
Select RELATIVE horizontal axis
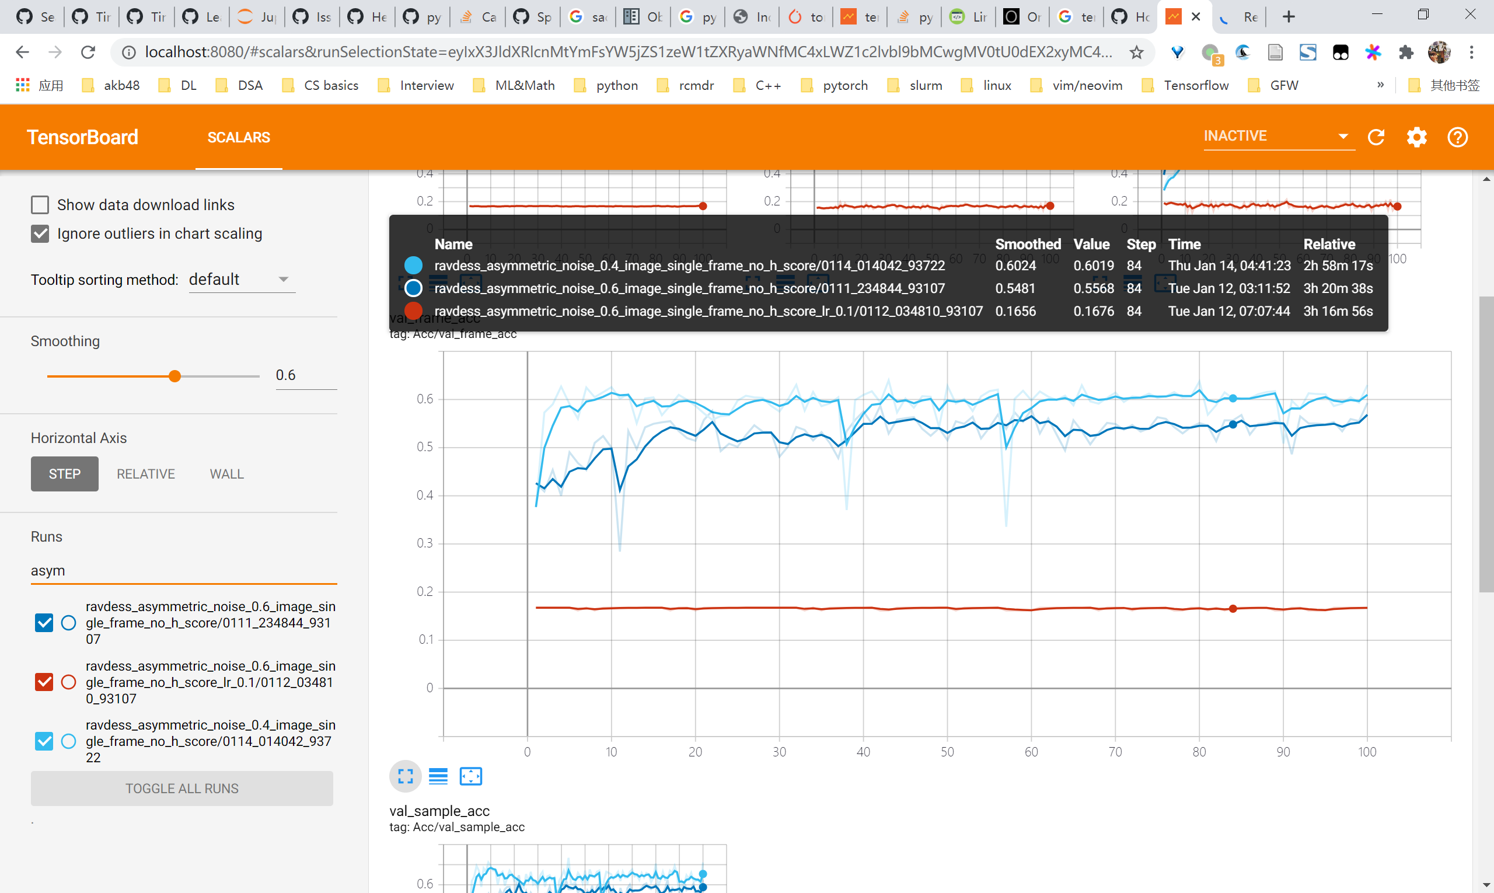point(146,474)
